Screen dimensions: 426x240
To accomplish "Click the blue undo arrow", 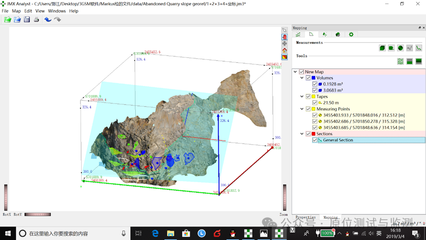I will click(x=48, y=20).
